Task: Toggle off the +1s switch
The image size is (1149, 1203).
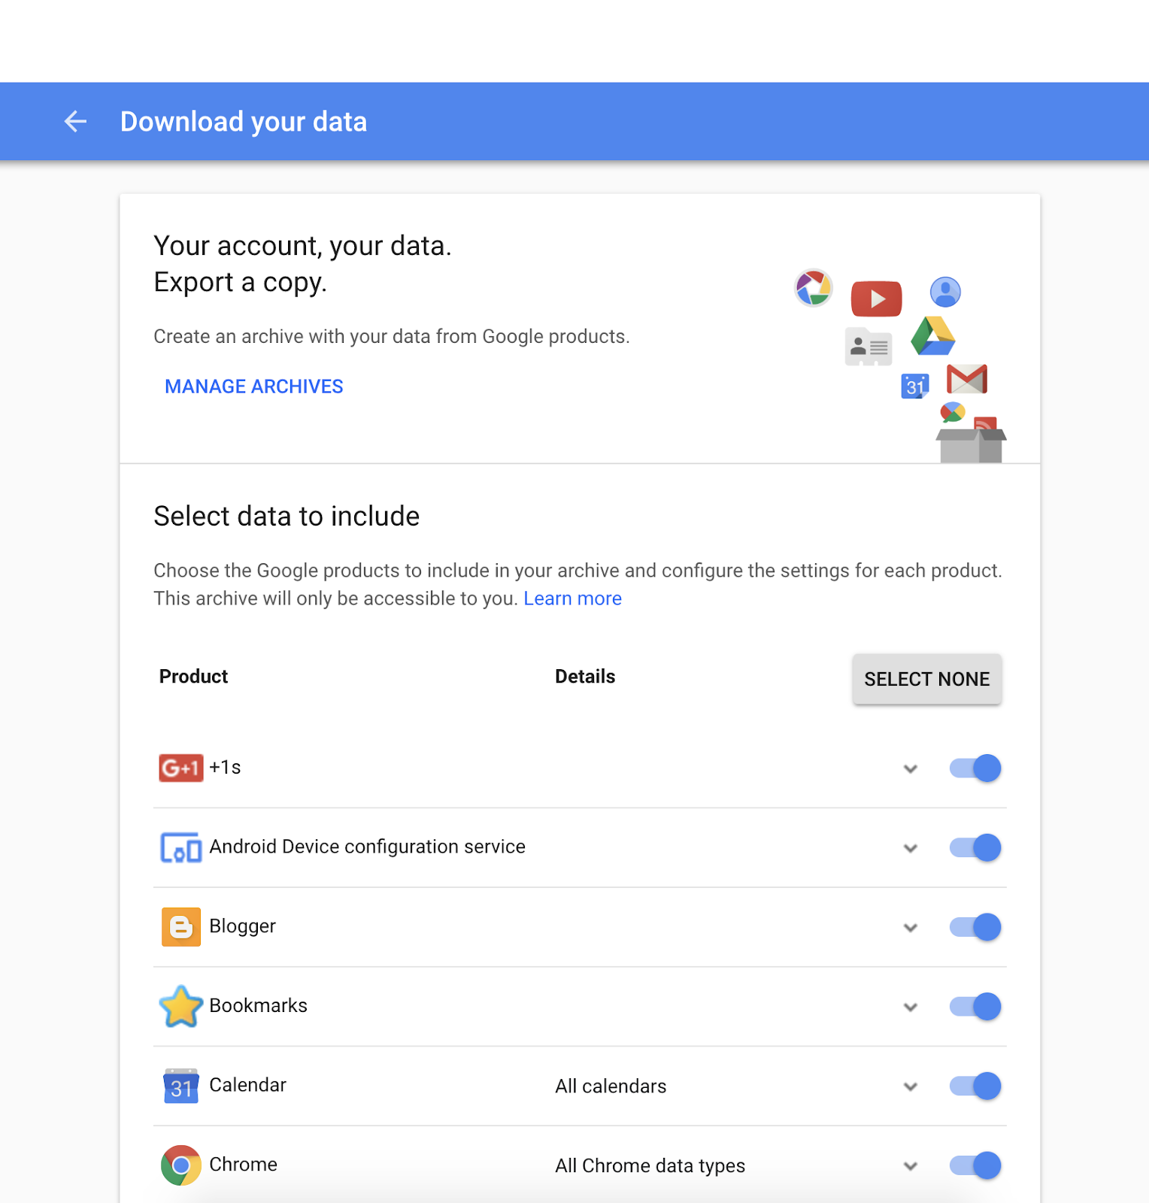Action: pyautogui.click(x=975, y=768)
